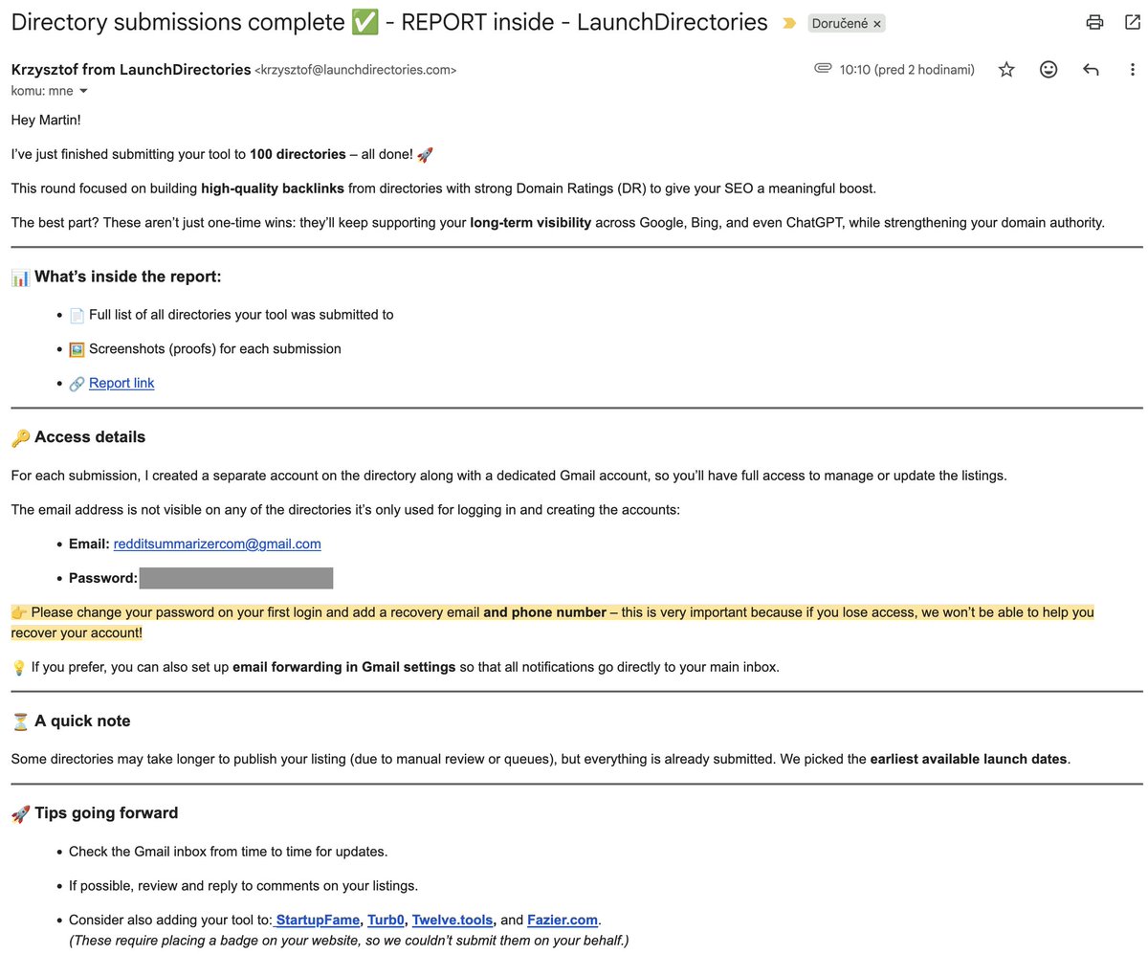The image size is (1148, 954).
Task: Click 'earliest available launch dates' text
Action: coord(968,759)
